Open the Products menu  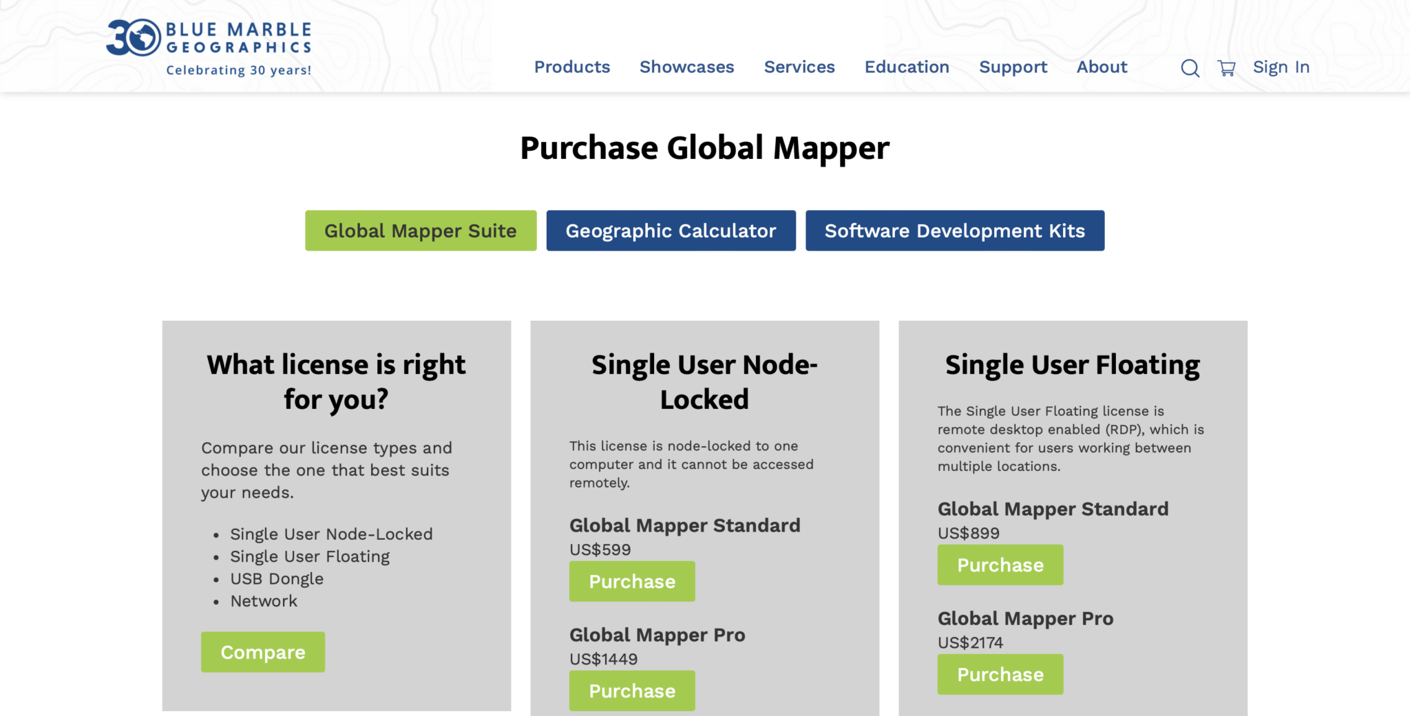point(571,67)
